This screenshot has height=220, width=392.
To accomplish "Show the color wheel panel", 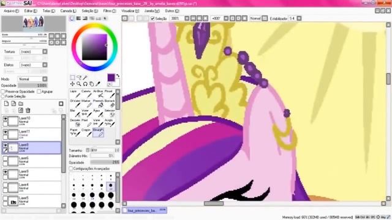I will pos(72,18).
